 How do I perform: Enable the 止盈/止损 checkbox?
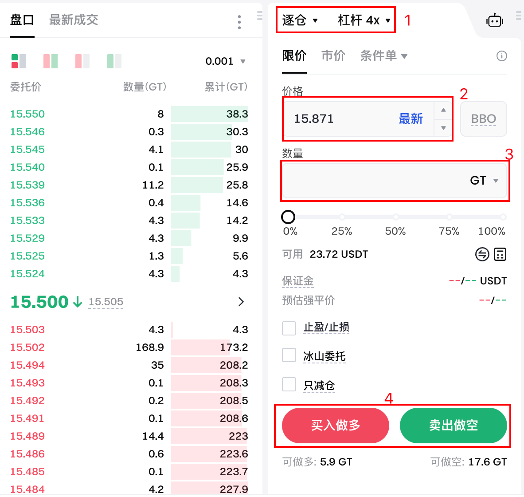pos(289,328)
